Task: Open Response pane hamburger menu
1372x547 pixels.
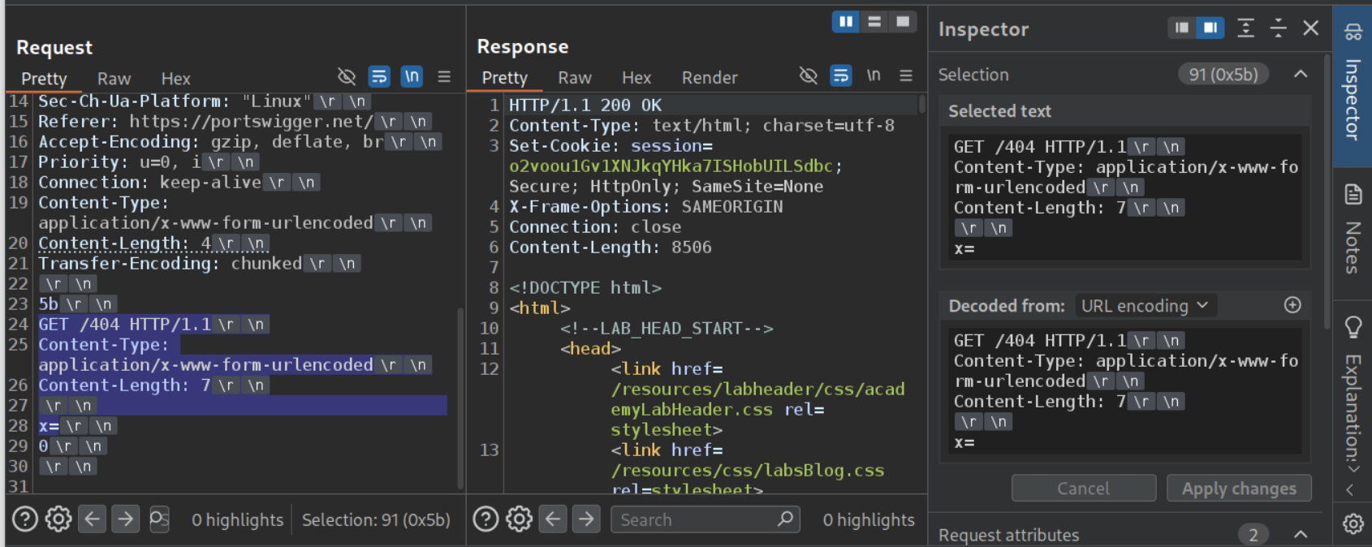Action: coord(906,75)
